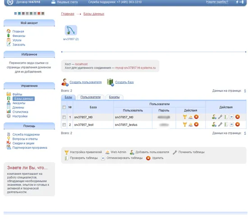Toggle the select-all checkbox in table header
This screenshot has width=248, height=219.
(64, 107)
